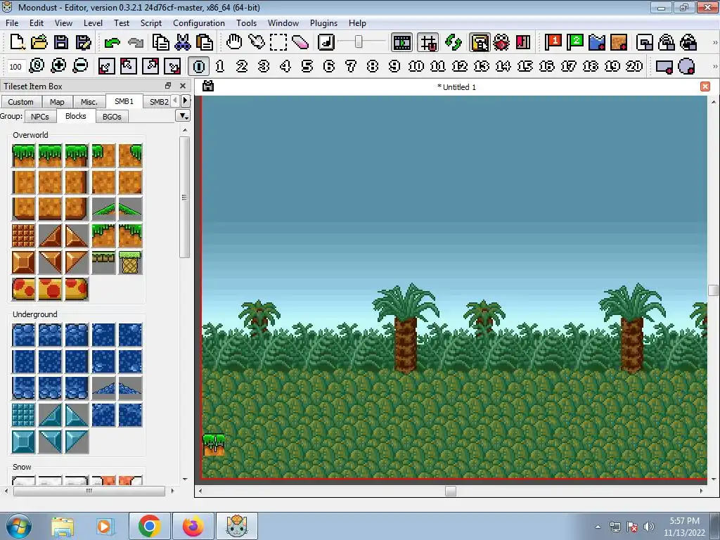
Task: Go to top-right section corner
Action: (150, 66)
